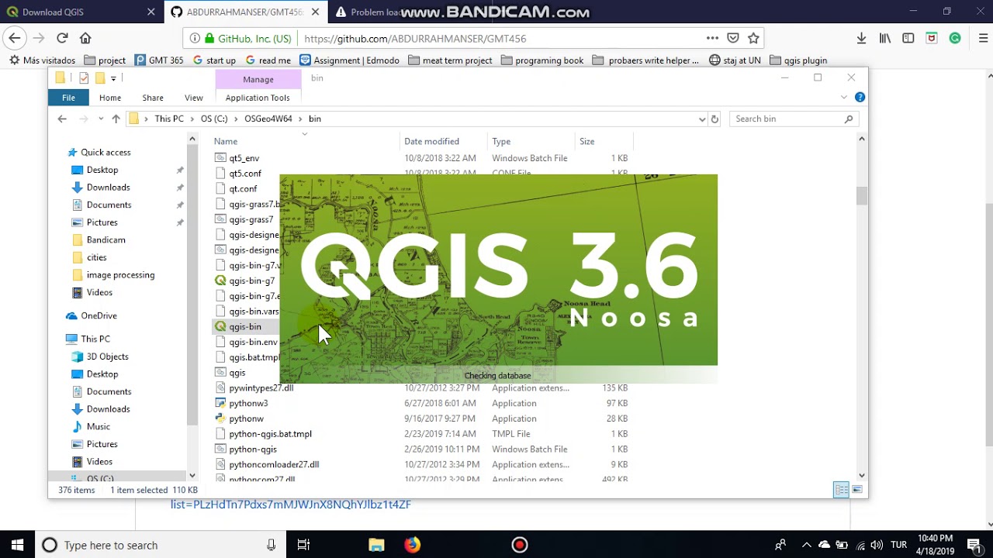
Task: Expand the Explorer ribbon chevron
Action: (844, 97)
